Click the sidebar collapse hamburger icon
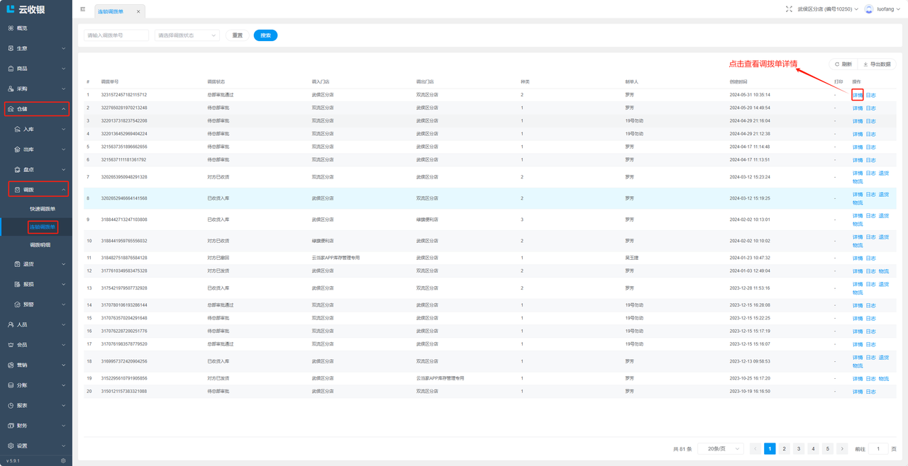This screenshot has height=466, width=908. 83,10
